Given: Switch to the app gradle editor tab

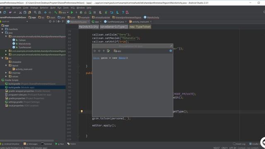Looking at the screenshot, I should 96,22.
